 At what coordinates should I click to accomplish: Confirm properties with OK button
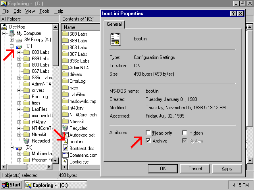[163, 169]
